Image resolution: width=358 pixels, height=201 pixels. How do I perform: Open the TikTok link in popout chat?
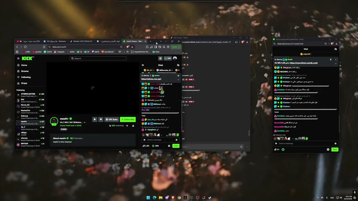point(304,63)
